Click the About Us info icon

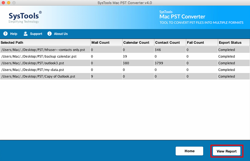(x=50, y=34)
